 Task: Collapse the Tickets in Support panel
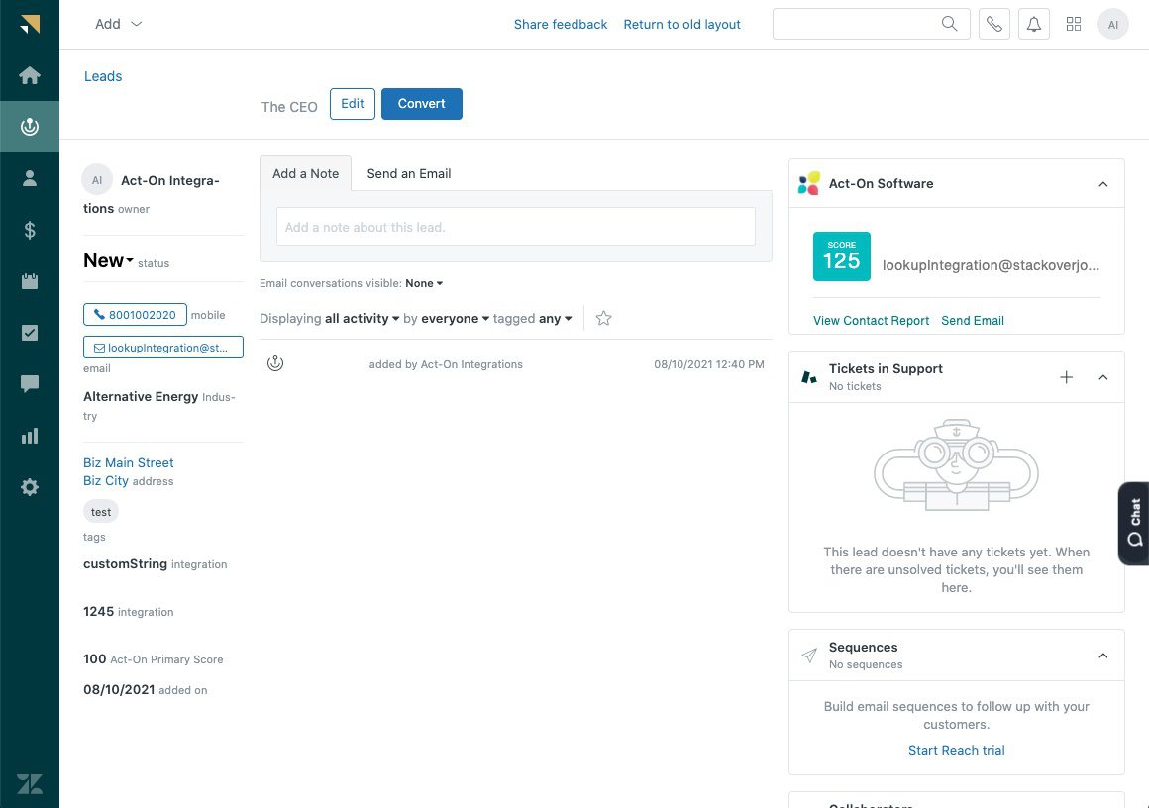pos(1103,376)
